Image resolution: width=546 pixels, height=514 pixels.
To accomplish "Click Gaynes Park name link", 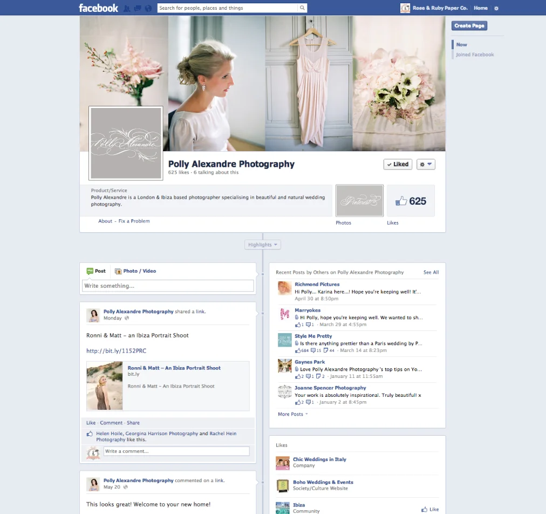I will click(310, 362).
